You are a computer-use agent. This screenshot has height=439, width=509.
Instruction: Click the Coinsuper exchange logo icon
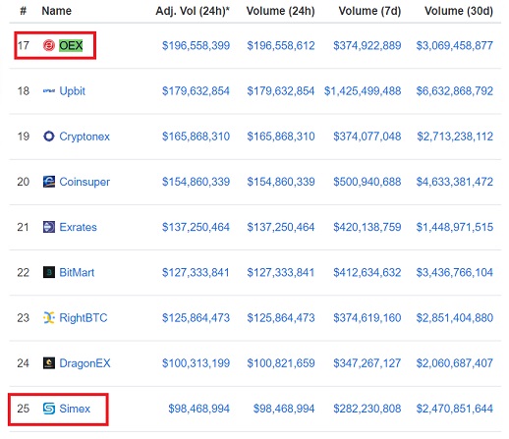click(x=49, y=182)
